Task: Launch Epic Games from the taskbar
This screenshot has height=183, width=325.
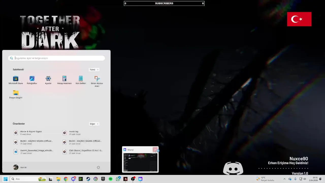Action: pos(103,179)
